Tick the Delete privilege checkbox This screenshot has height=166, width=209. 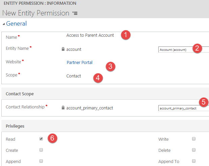tap(194, 150)
